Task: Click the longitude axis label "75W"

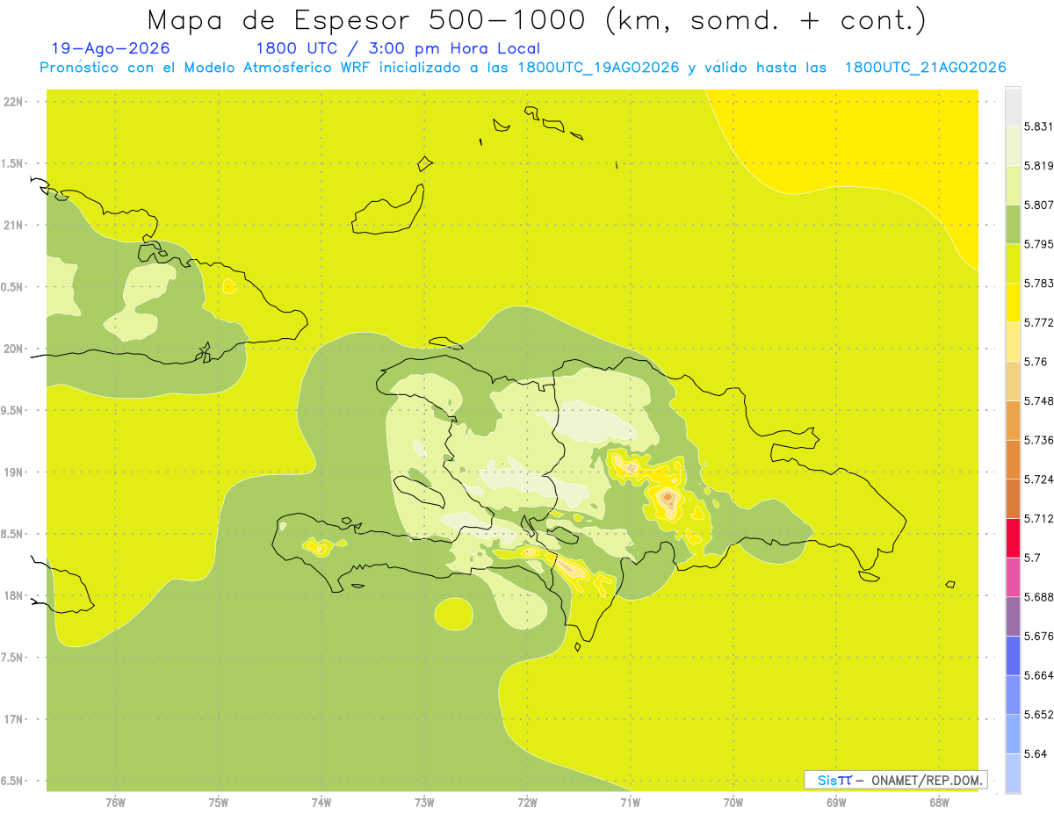Action: (x=219, y=803)
